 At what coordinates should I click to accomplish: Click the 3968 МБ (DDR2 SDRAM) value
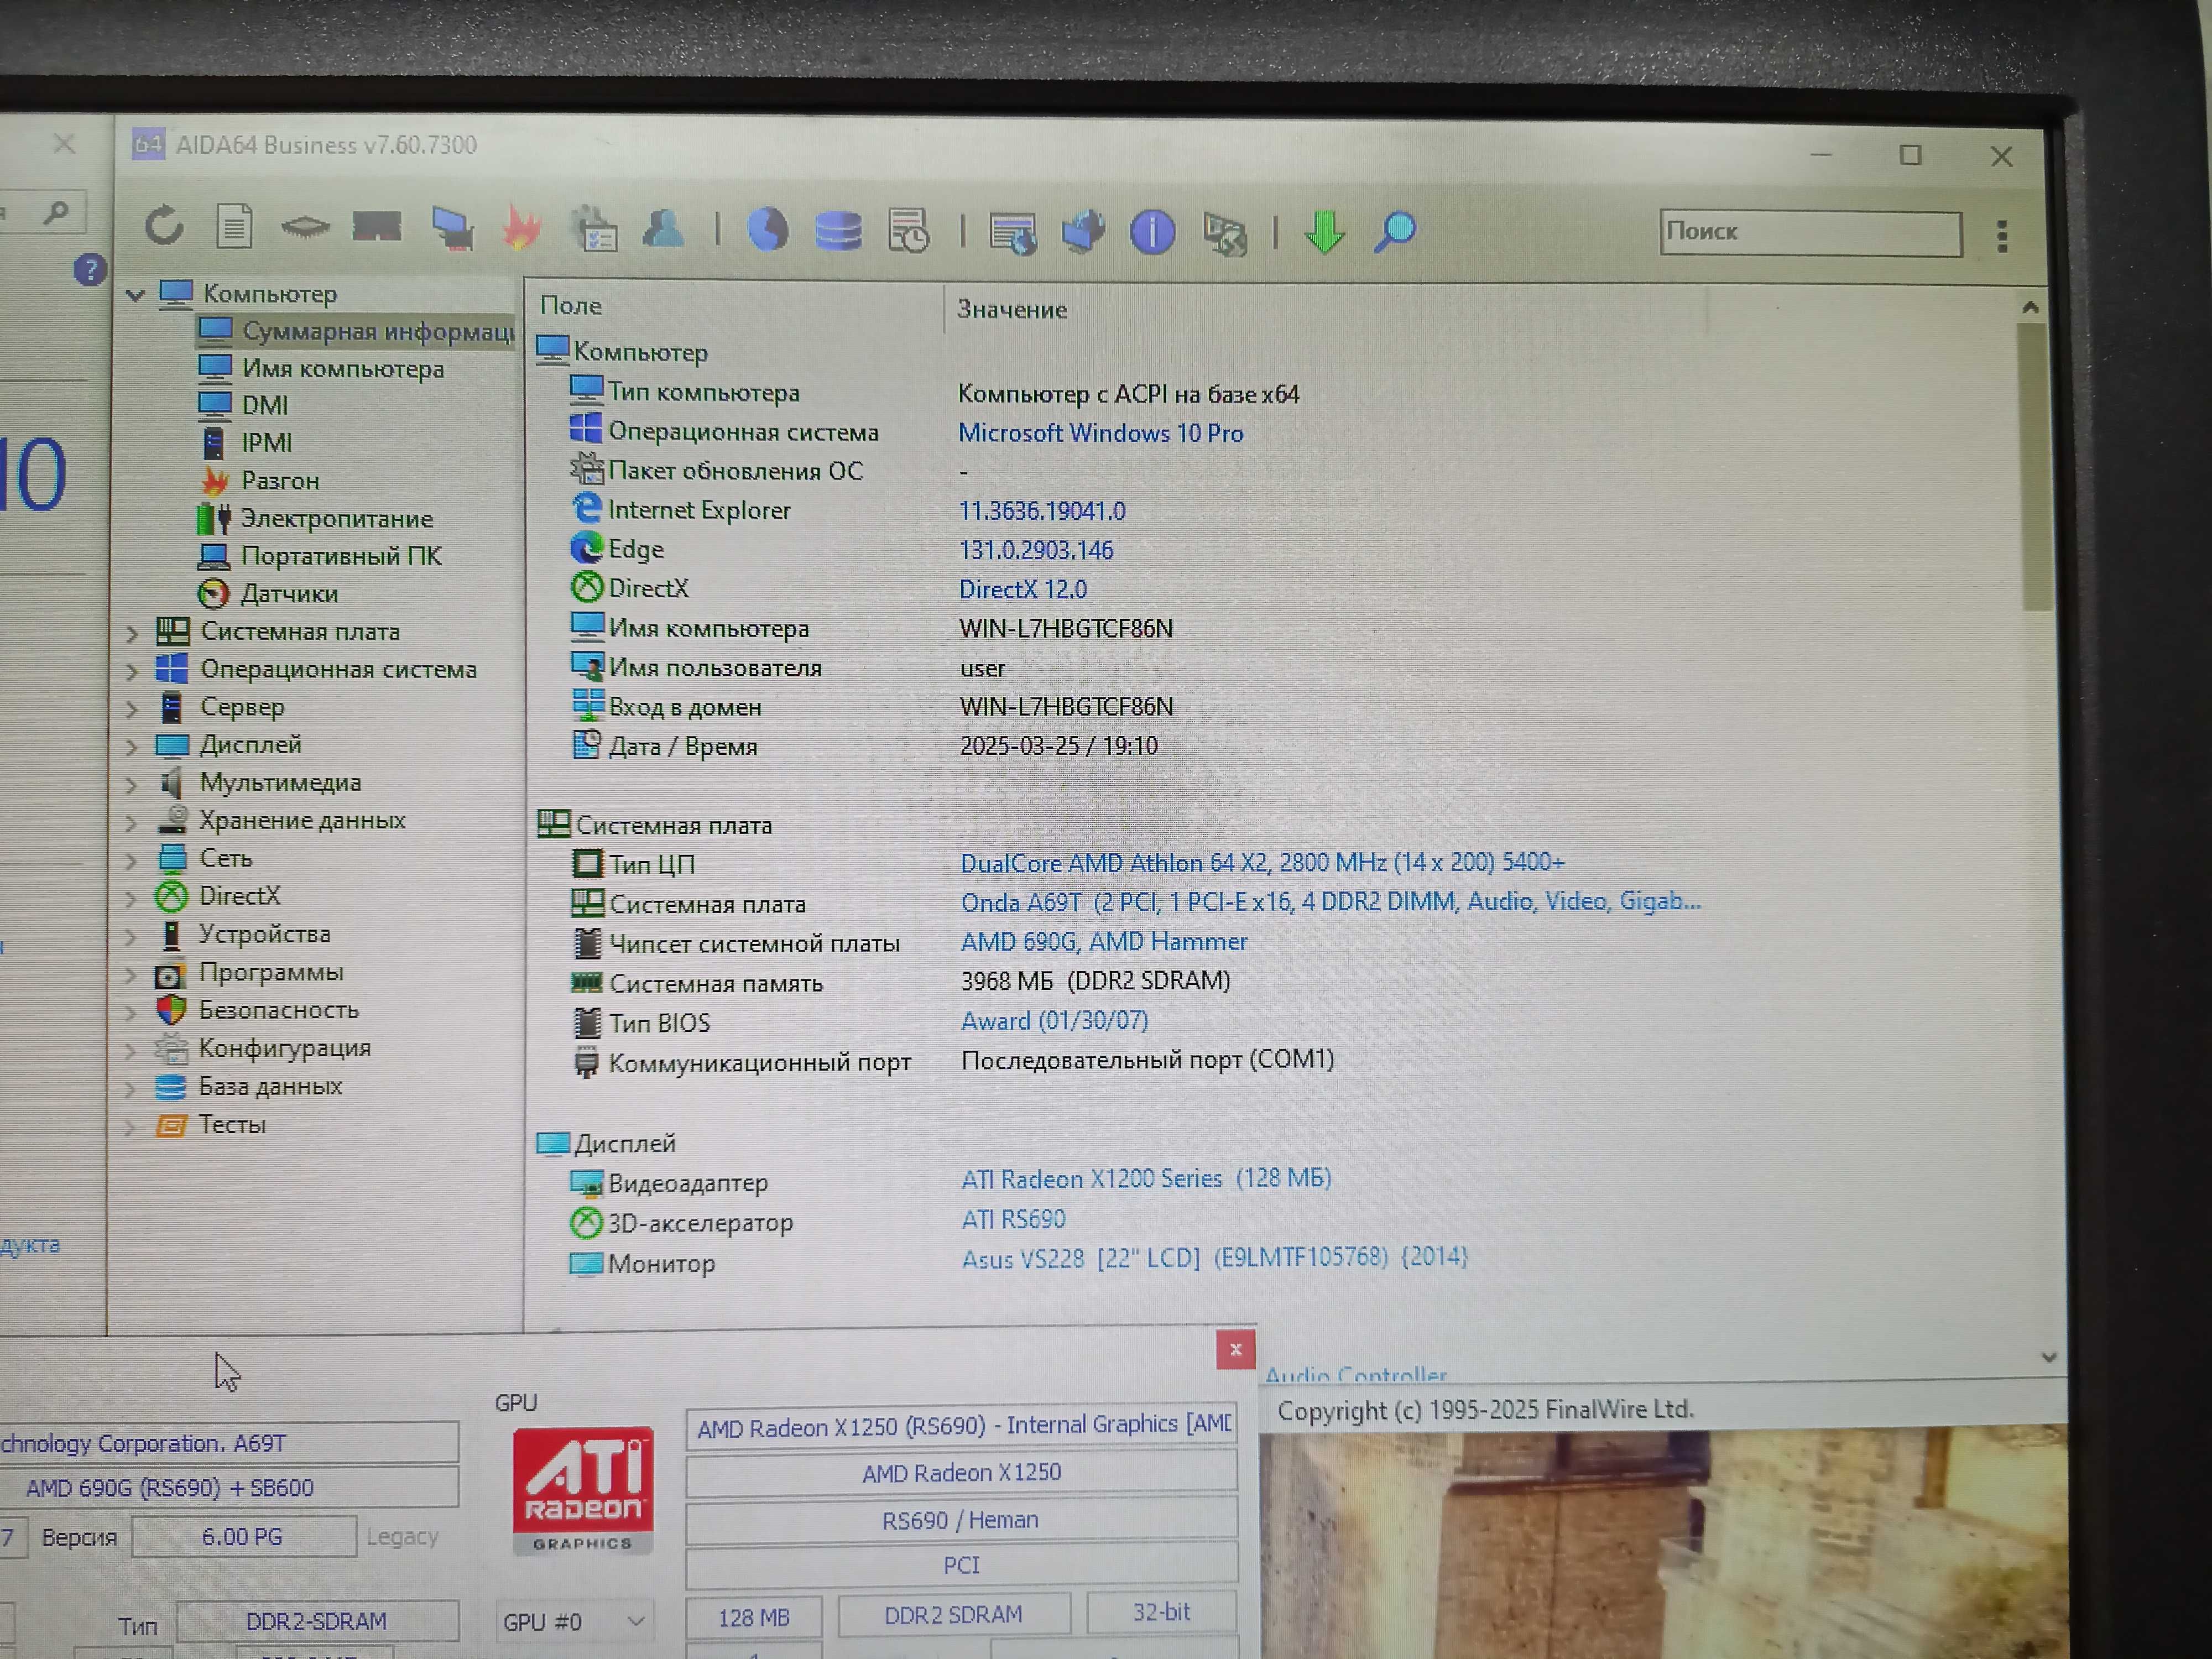point(1095,981)
